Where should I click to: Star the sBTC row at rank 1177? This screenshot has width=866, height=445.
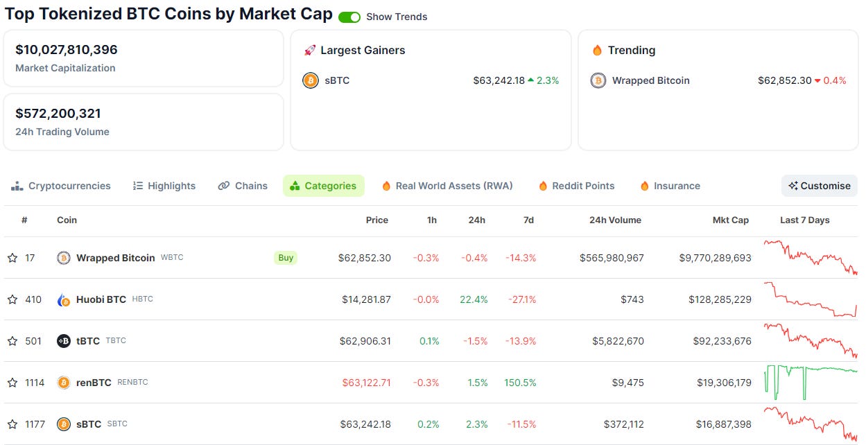pos(12,424)
